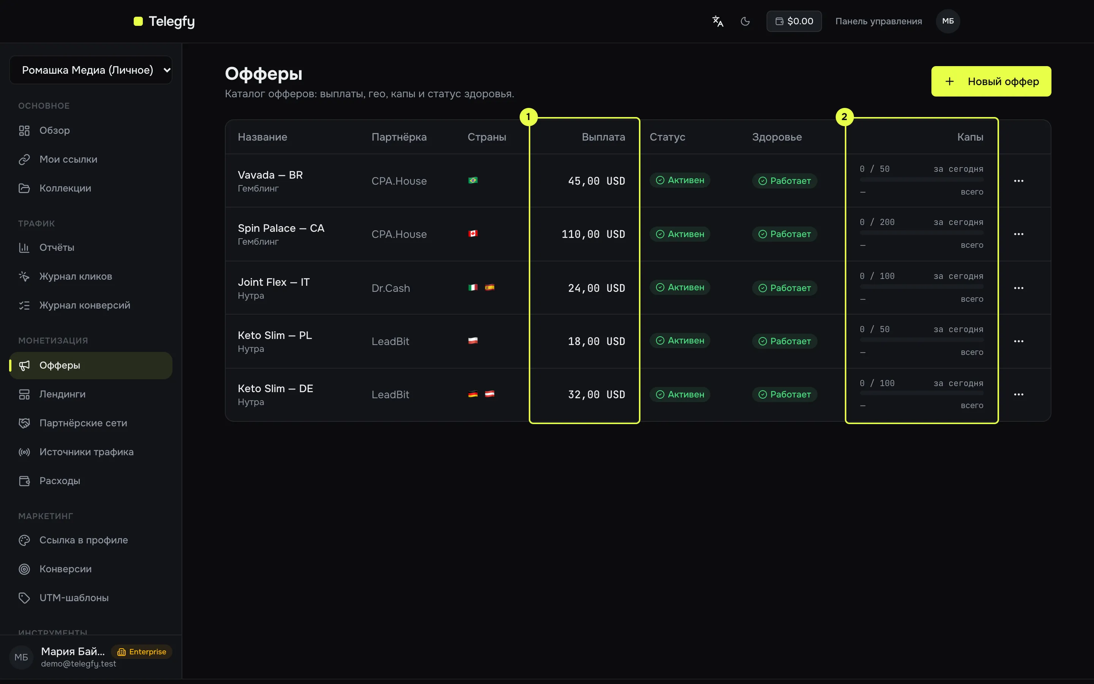Click the Расходы wallet icon
The height and width of the screenshot is (684, 1094).
(x=24, y=481)
